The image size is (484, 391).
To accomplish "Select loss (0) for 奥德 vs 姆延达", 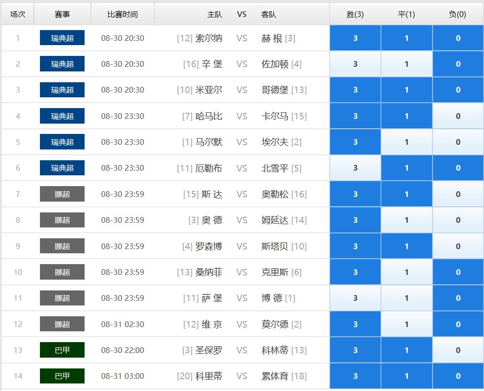I will [x=458, y=220].
